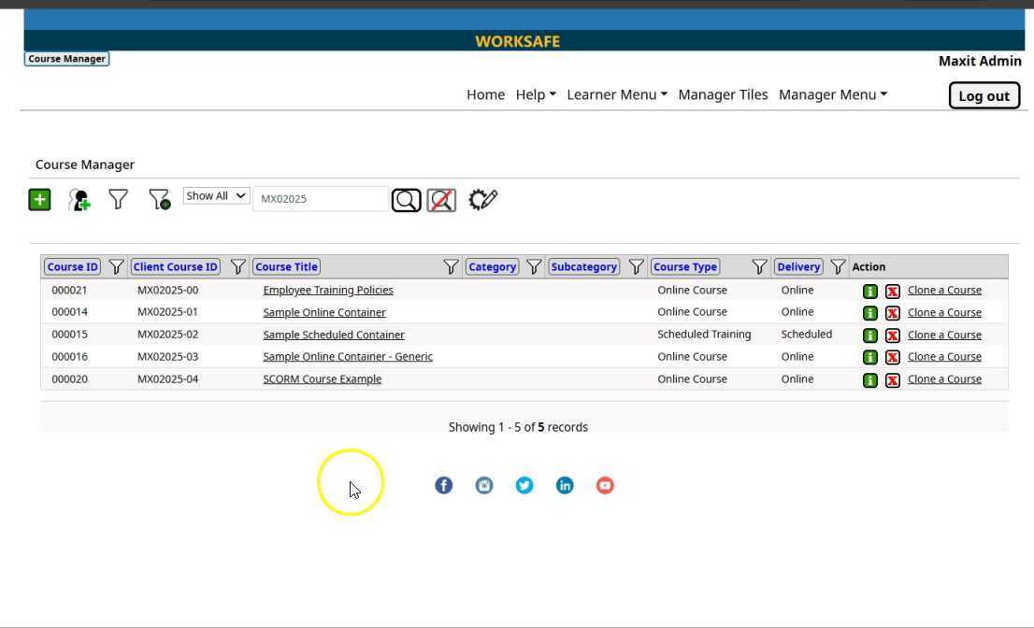The width and height of the screenshot is (1034, 628).
Task: Click the filter funnel beside Delivery column
Action: (838, 267)
